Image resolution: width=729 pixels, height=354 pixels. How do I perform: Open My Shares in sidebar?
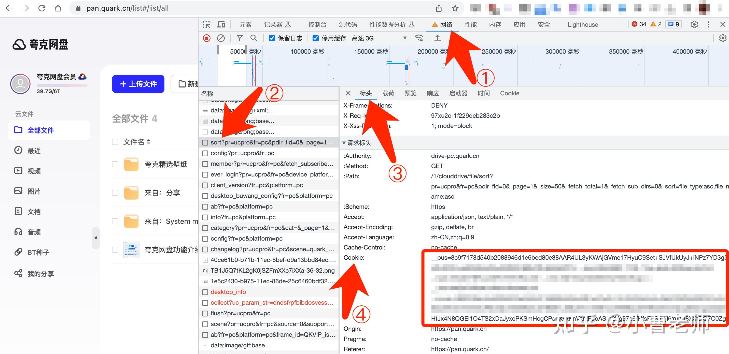(34, 273)
